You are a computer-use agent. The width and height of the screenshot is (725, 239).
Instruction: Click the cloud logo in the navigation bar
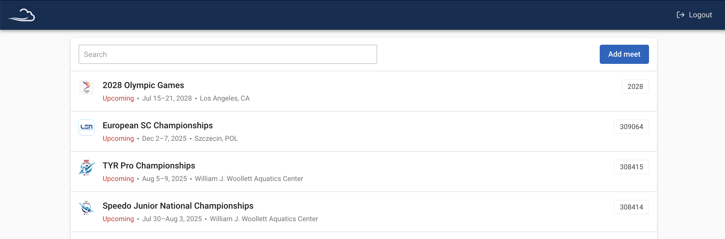(22, 15)
